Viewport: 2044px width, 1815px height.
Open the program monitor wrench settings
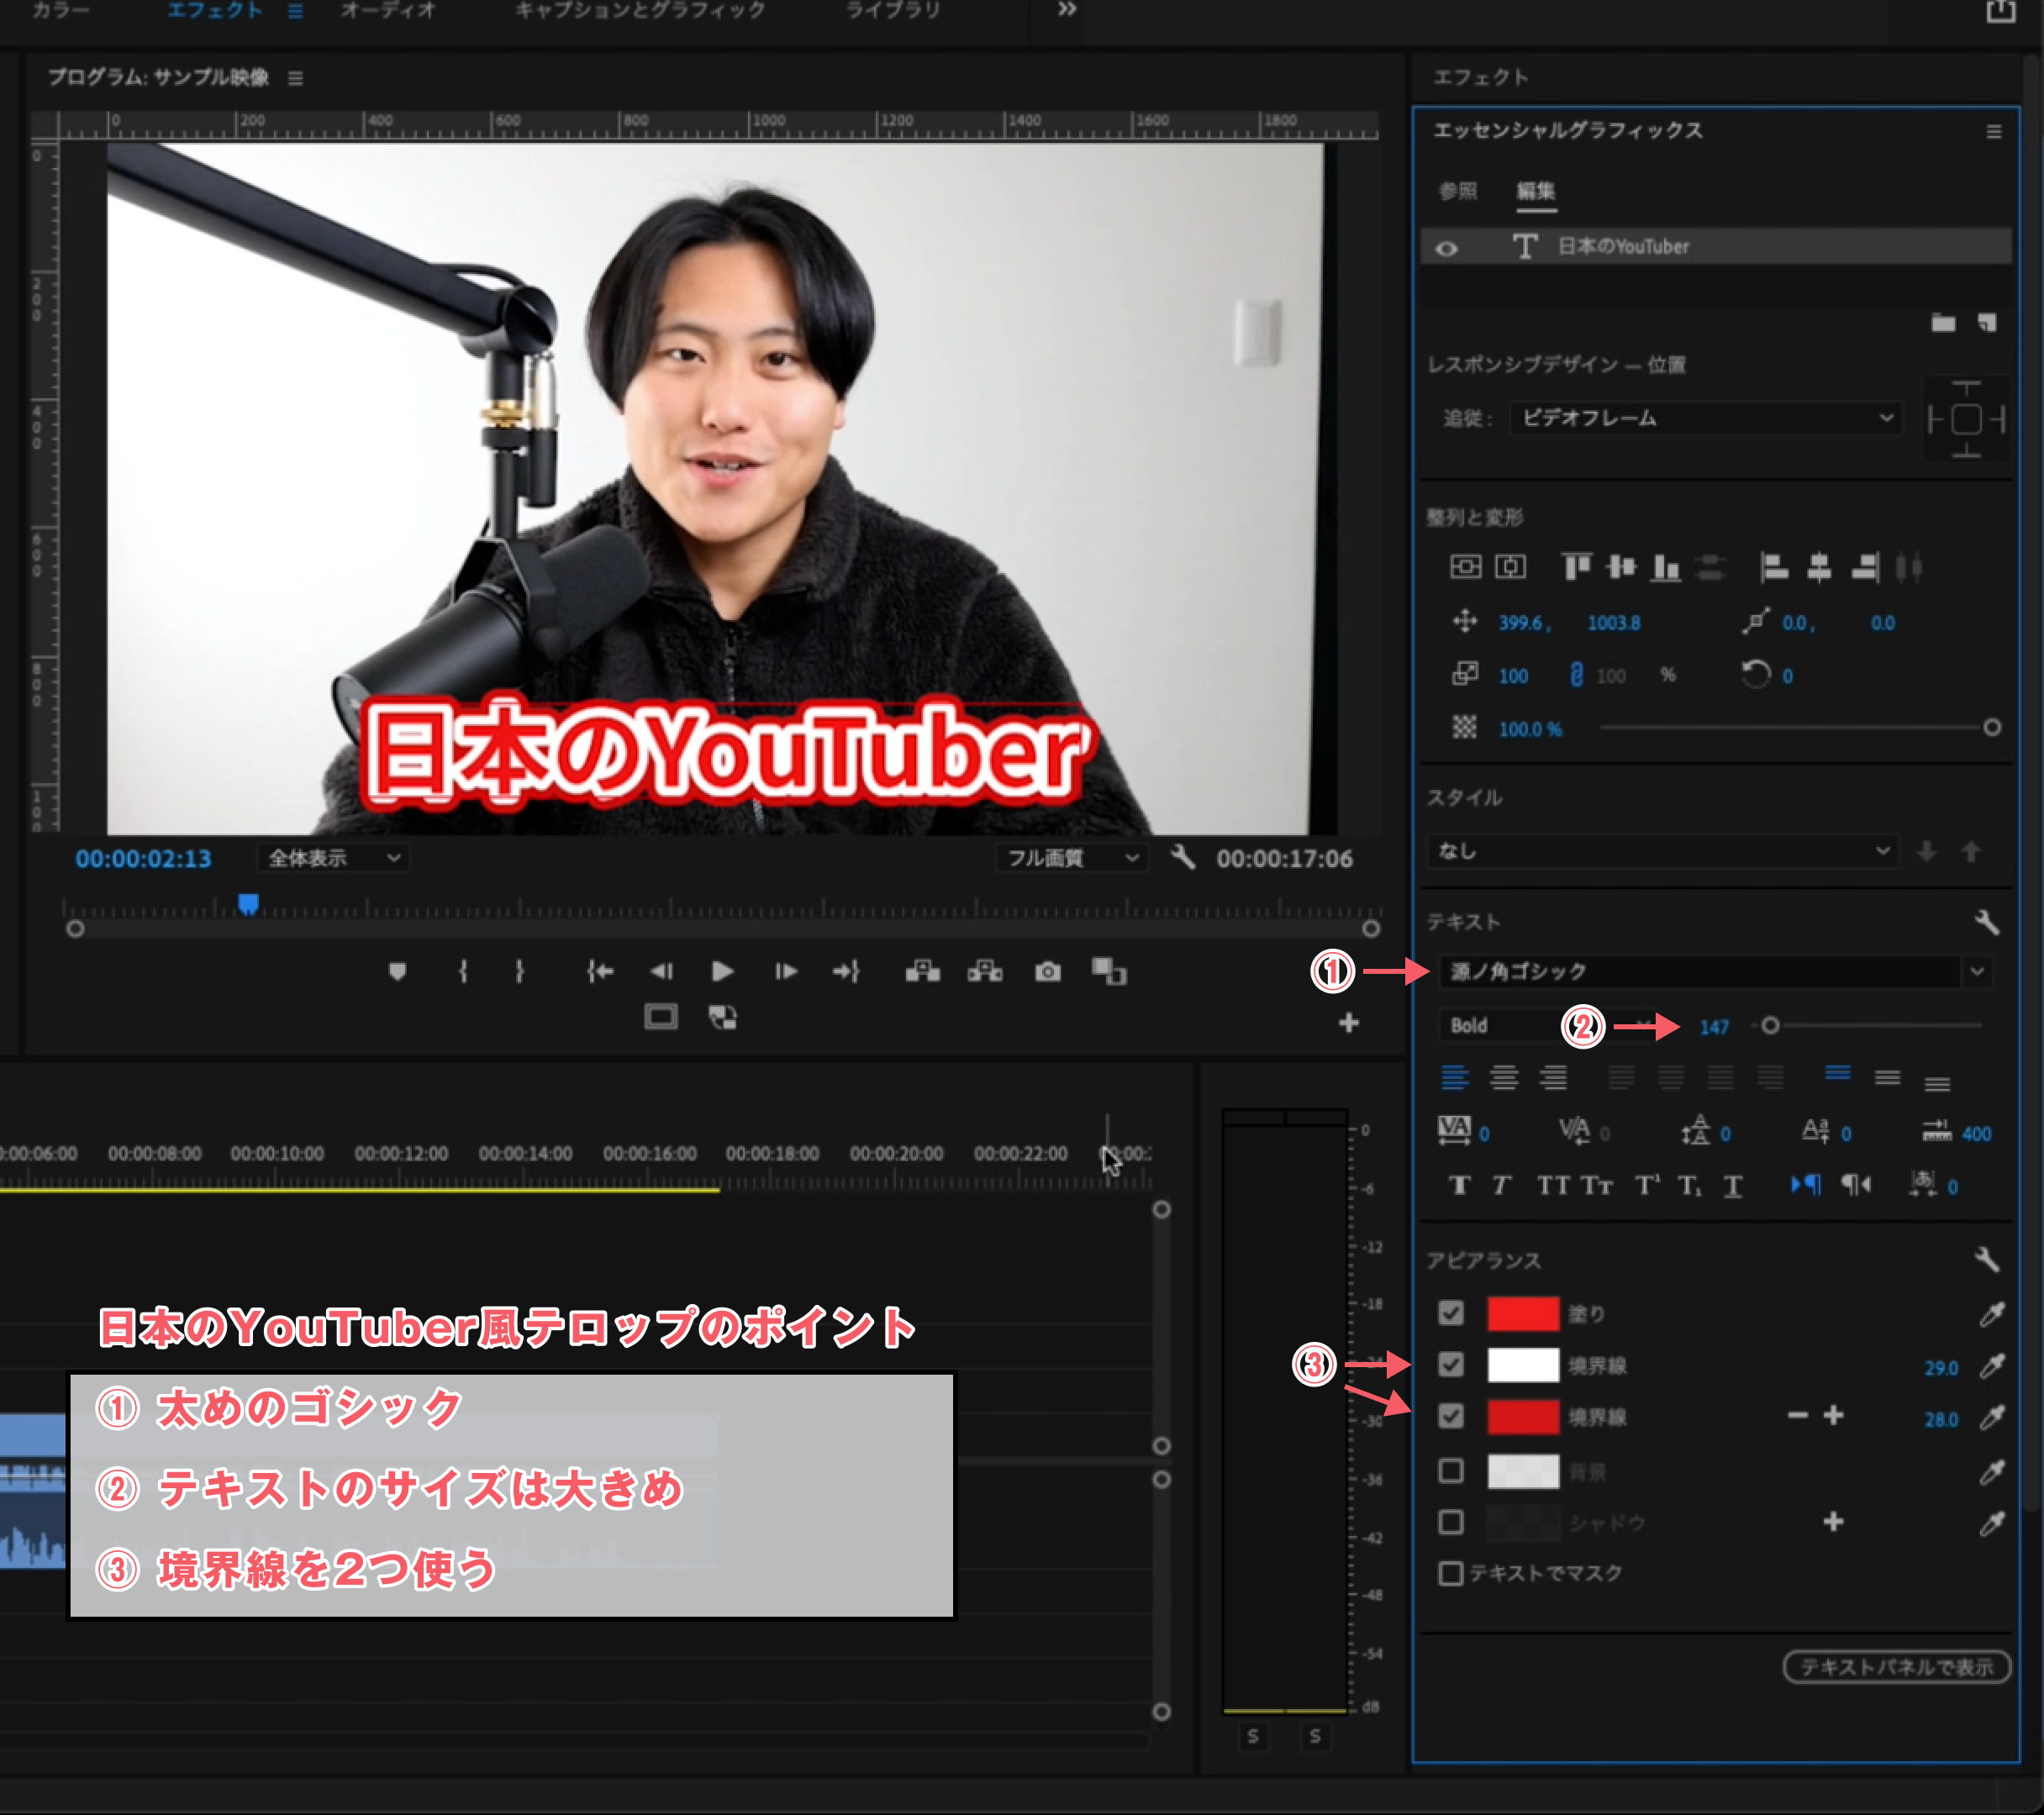click(x=1183, y=857)
